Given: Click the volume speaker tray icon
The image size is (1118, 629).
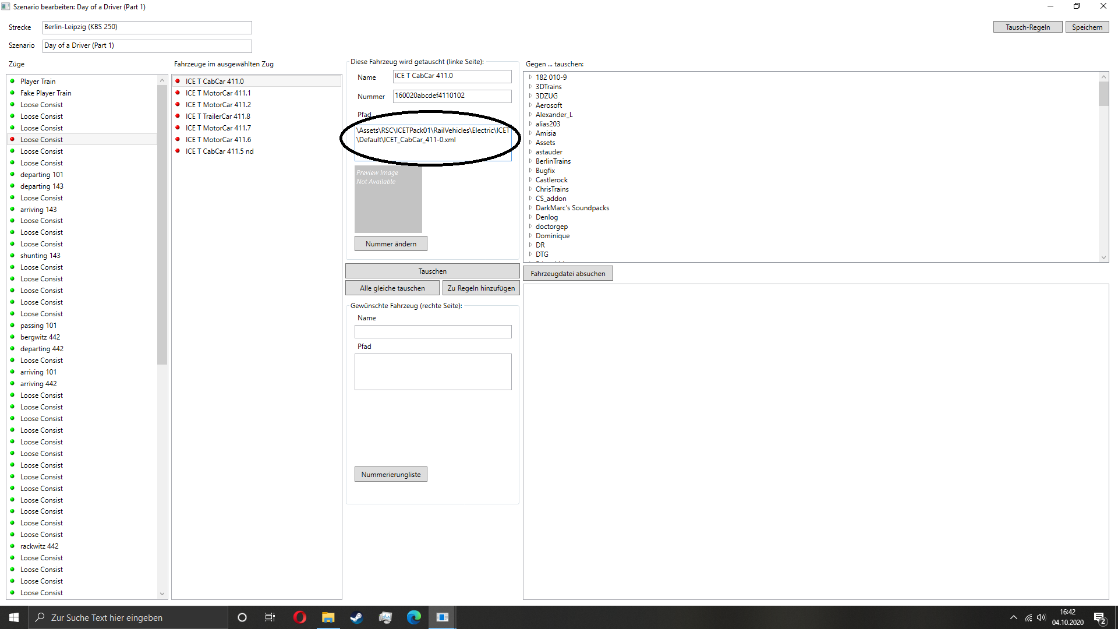Looking at the screenshot, I should (1041, 617).
